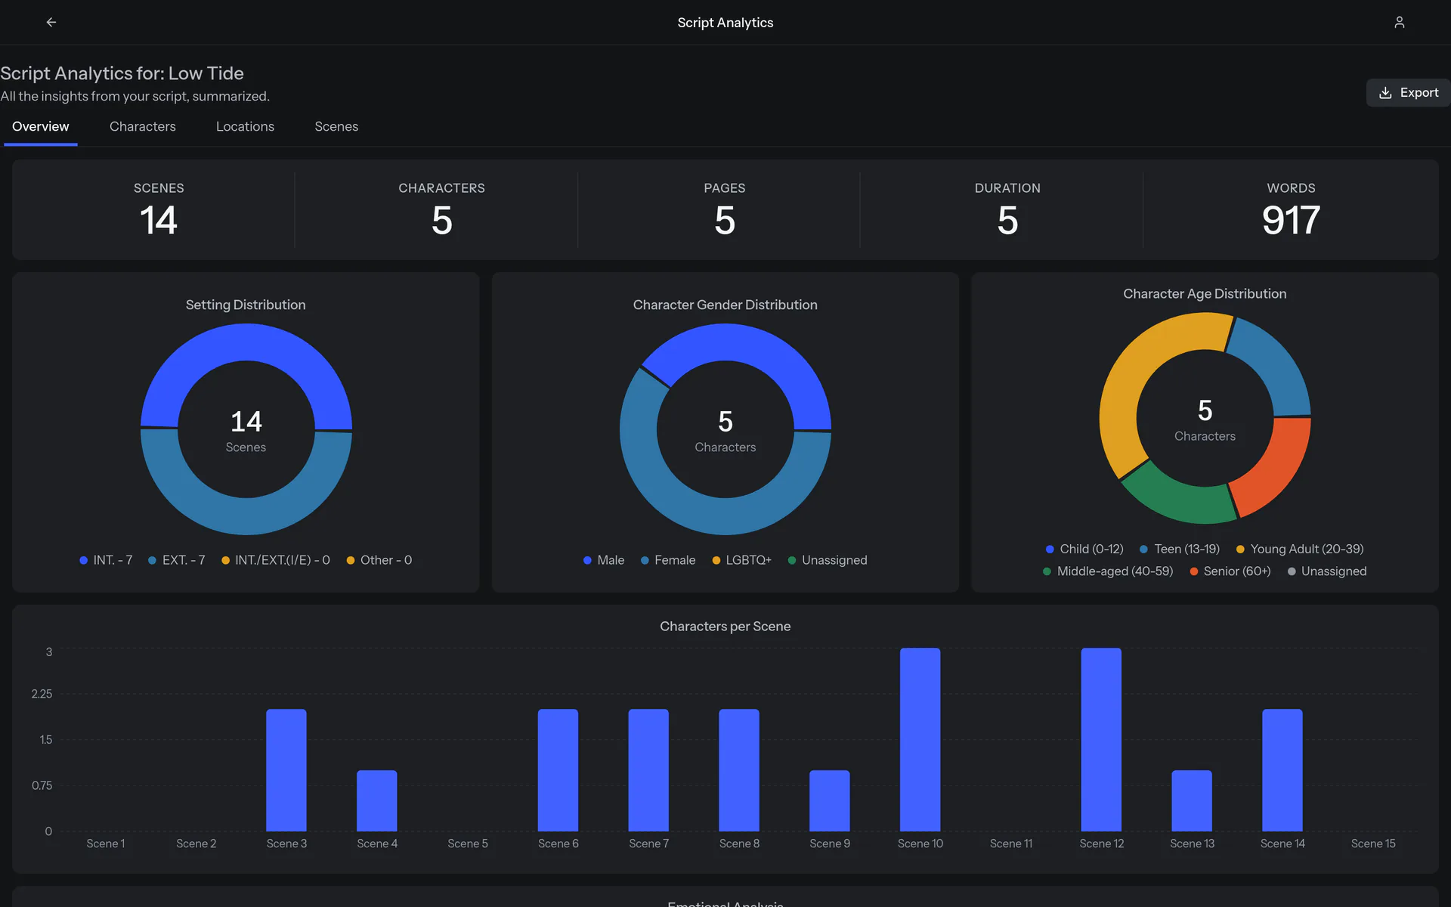Click the Scene 7 bar
Viewport: 1451px width, 907px height.
coord(648,770)
